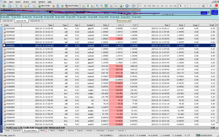Image resolution: width=219 pixels, height=137 pixels.
Task: Switch to the Trade terminal tab
Action: (7, 131)
